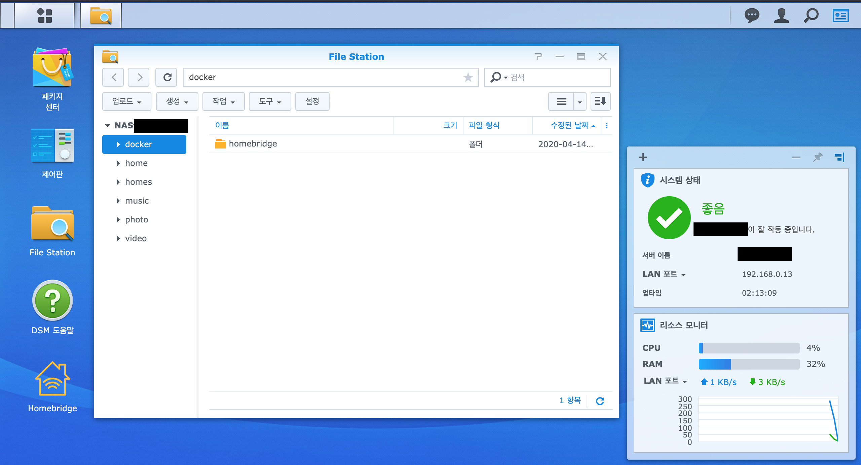This screenshot has width=861, height=465.
Task: Open Package Center desktop icon
Action: click(x=52, y=68)
